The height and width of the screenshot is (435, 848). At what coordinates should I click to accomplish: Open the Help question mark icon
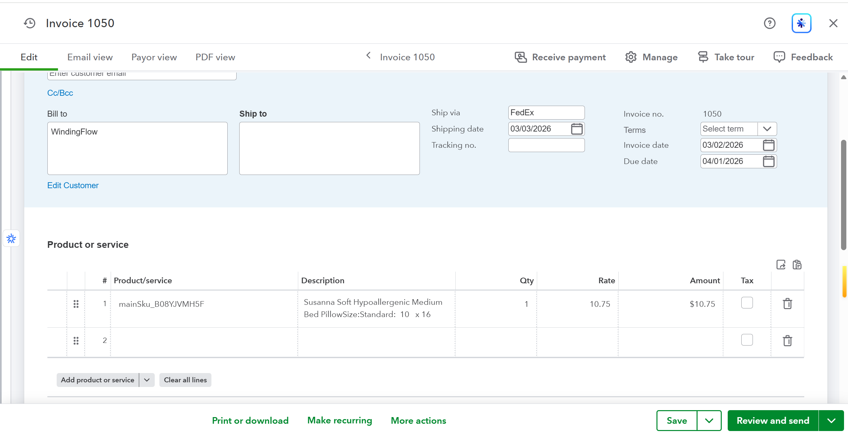point(769,23)
